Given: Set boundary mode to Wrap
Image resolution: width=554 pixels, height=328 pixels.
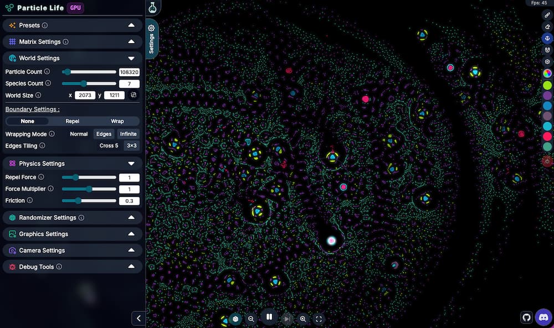Looking at the screenshot, I should (117, 121).
